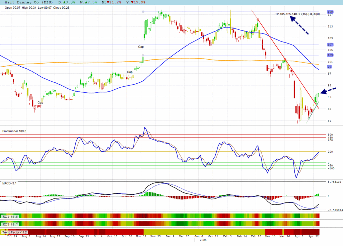Click the 81 price axis label
The height and width of the screenshot is (246, 343).
[330, 121]
